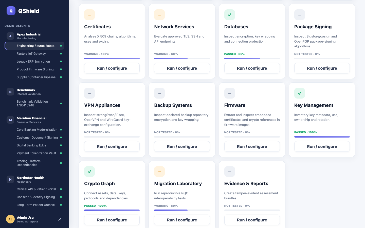The width and height of the screenshot is (365, 228).
Task: Select Engineering Source Estate in sidebar
Action: [34, 46]
